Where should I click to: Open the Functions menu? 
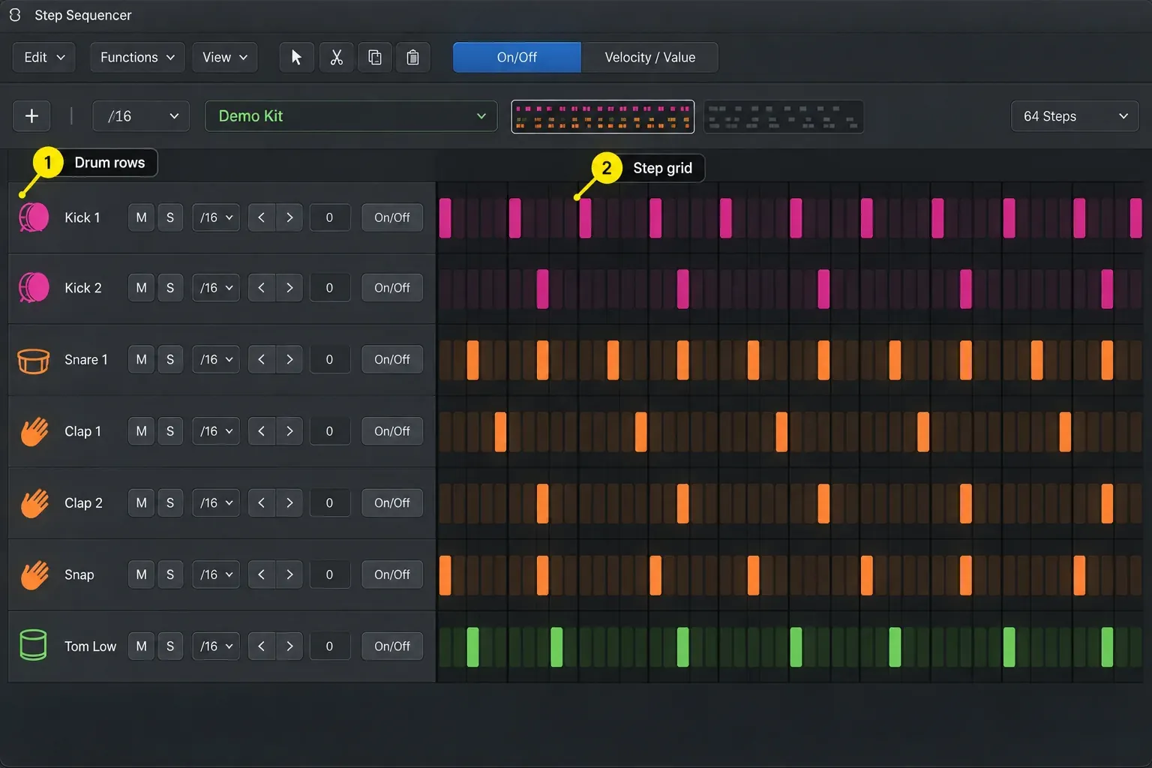137,57
